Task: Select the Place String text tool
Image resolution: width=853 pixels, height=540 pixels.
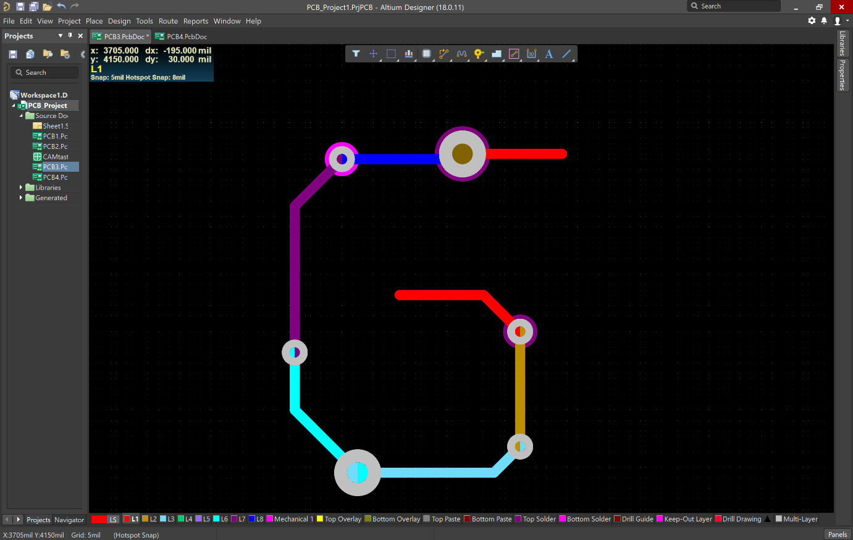Action: pyautogui.click(x=548, y=54)
